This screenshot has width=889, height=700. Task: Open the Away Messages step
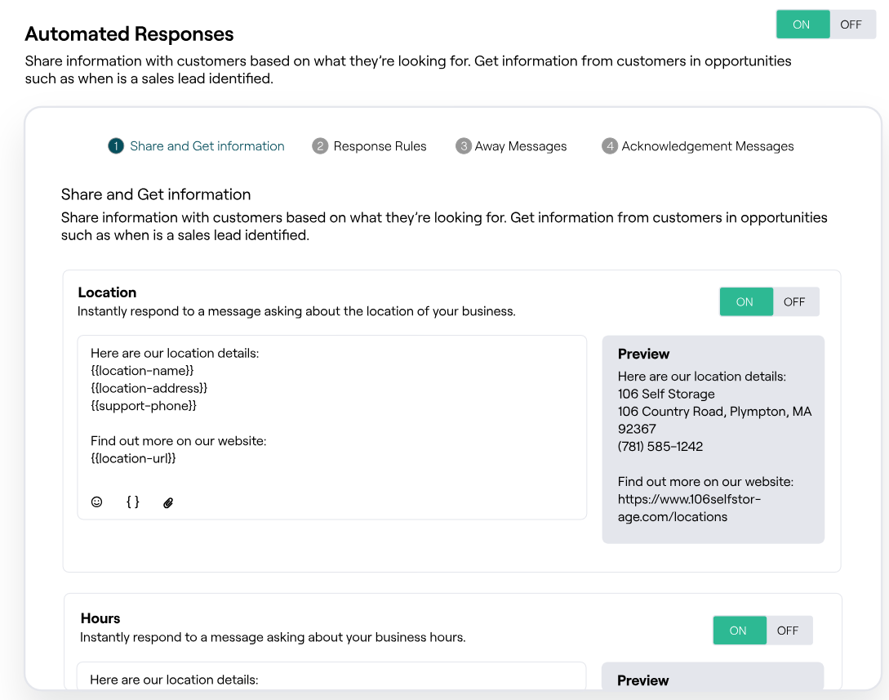(x=522, y=145)
